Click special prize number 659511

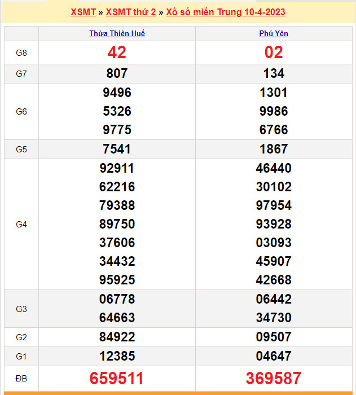coord(117,378)
